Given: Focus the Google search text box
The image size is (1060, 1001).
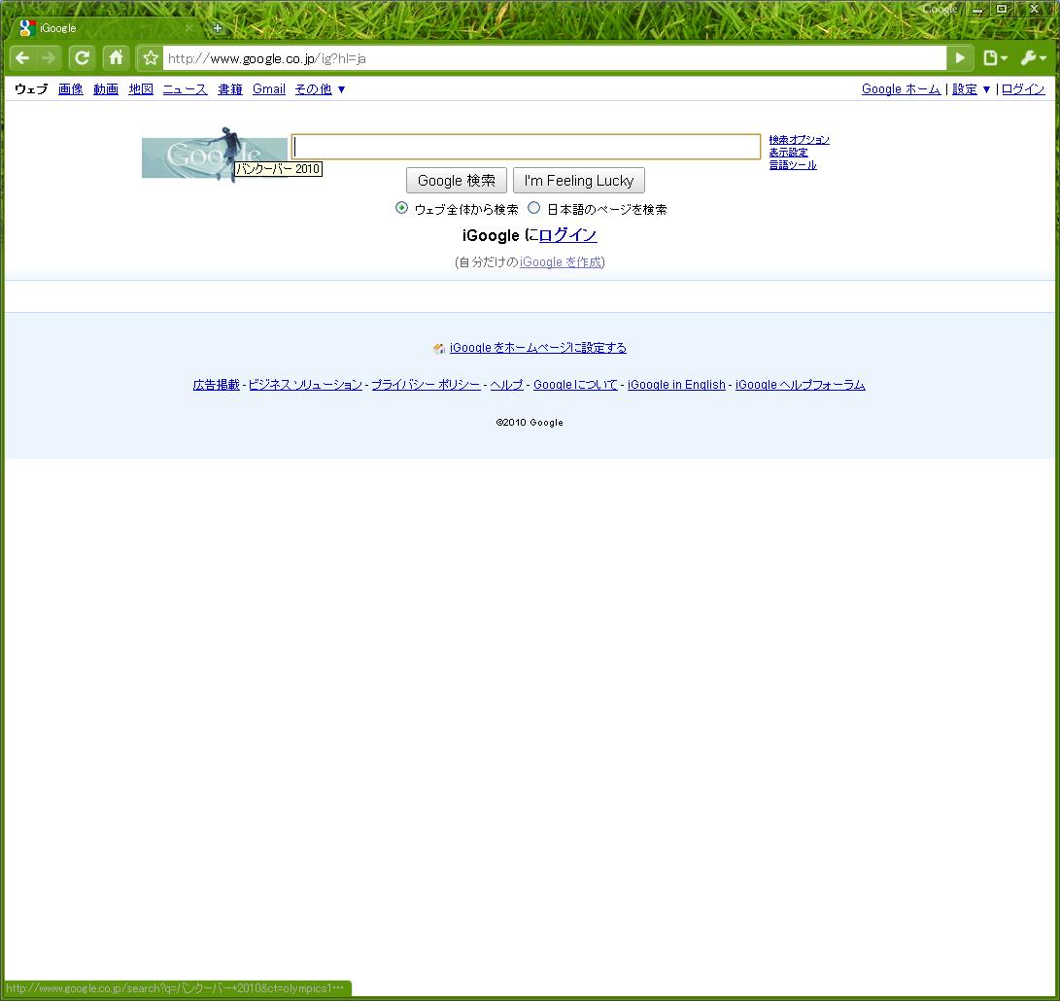Looking at the screenshot, I should [x=526, y=147].
